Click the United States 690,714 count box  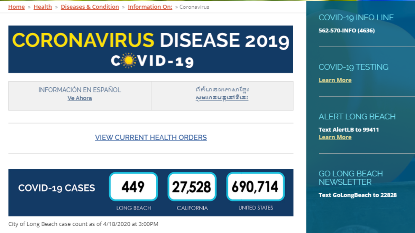255,187
